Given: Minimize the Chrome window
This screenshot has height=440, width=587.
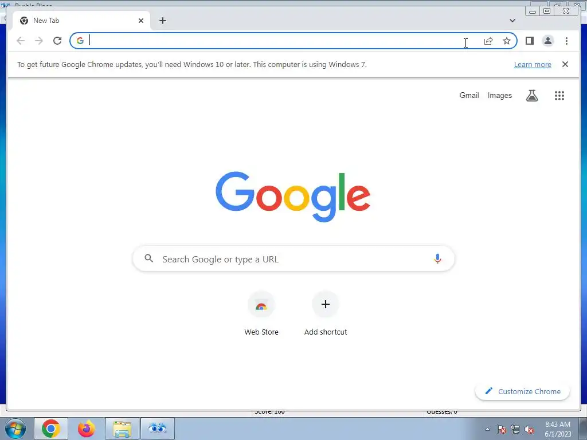Looking at the screenshot, I should 532,11.
